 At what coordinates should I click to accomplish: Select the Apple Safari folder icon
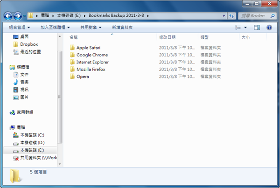(72, 48)
